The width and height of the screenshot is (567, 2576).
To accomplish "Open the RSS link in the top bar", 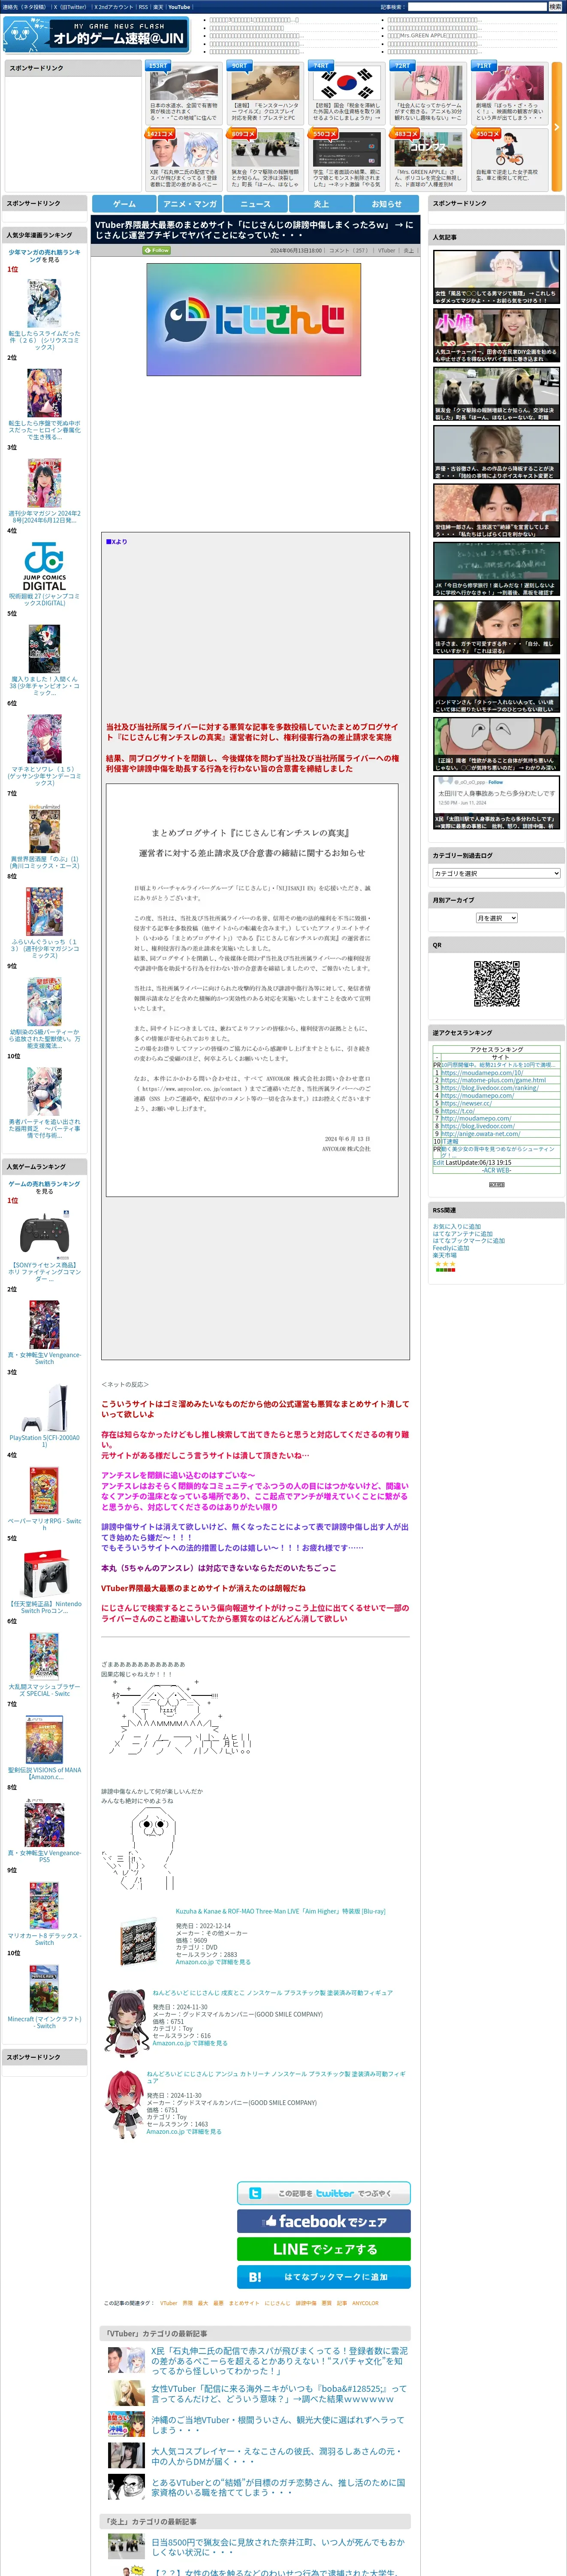I will coord(143,7).
